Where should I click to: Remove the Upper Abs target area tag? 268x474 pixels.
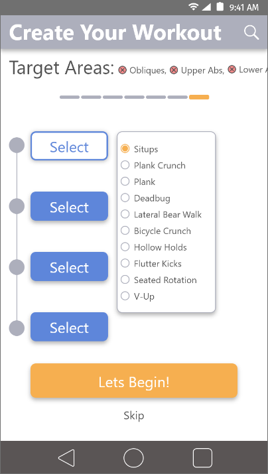pyautogui.click(x=174, y=70)
